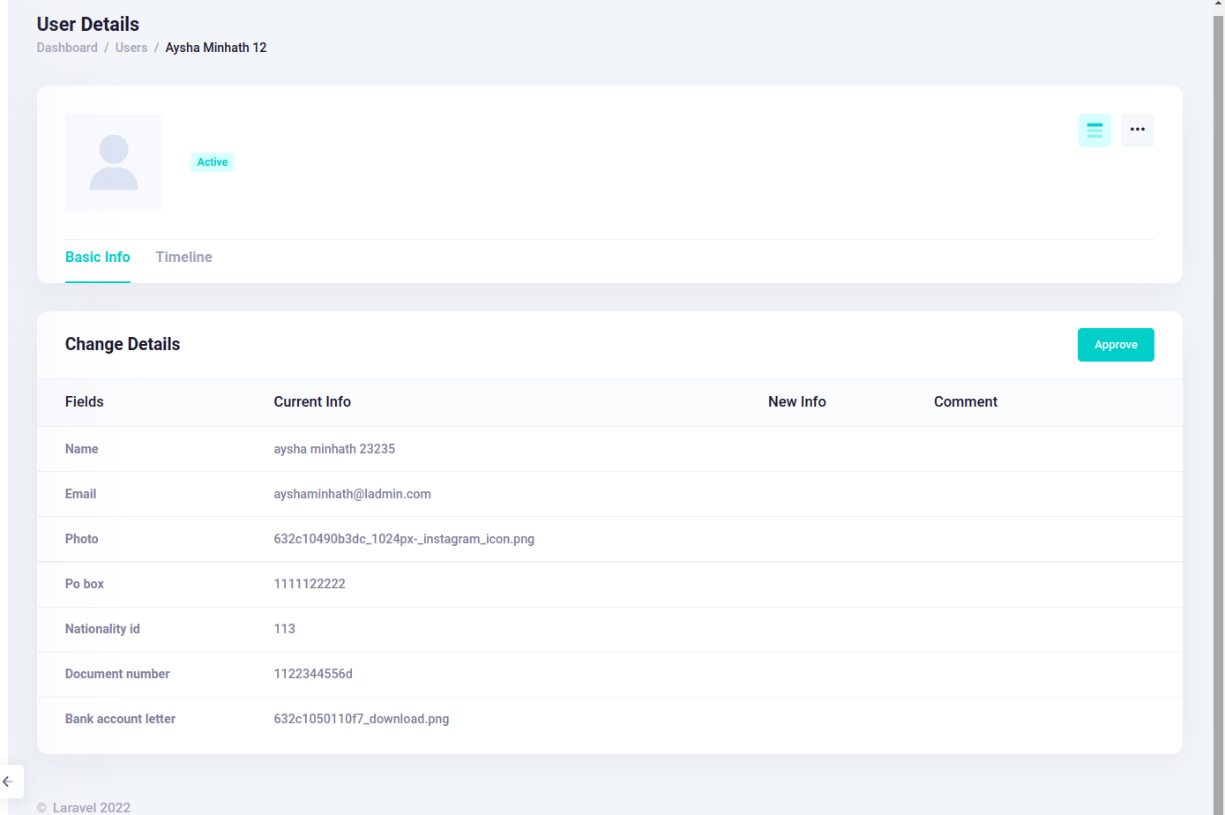The image size is (1225, 815).
Task: Click the Document number value 1122344556d
Action: [x=313, y=674]
